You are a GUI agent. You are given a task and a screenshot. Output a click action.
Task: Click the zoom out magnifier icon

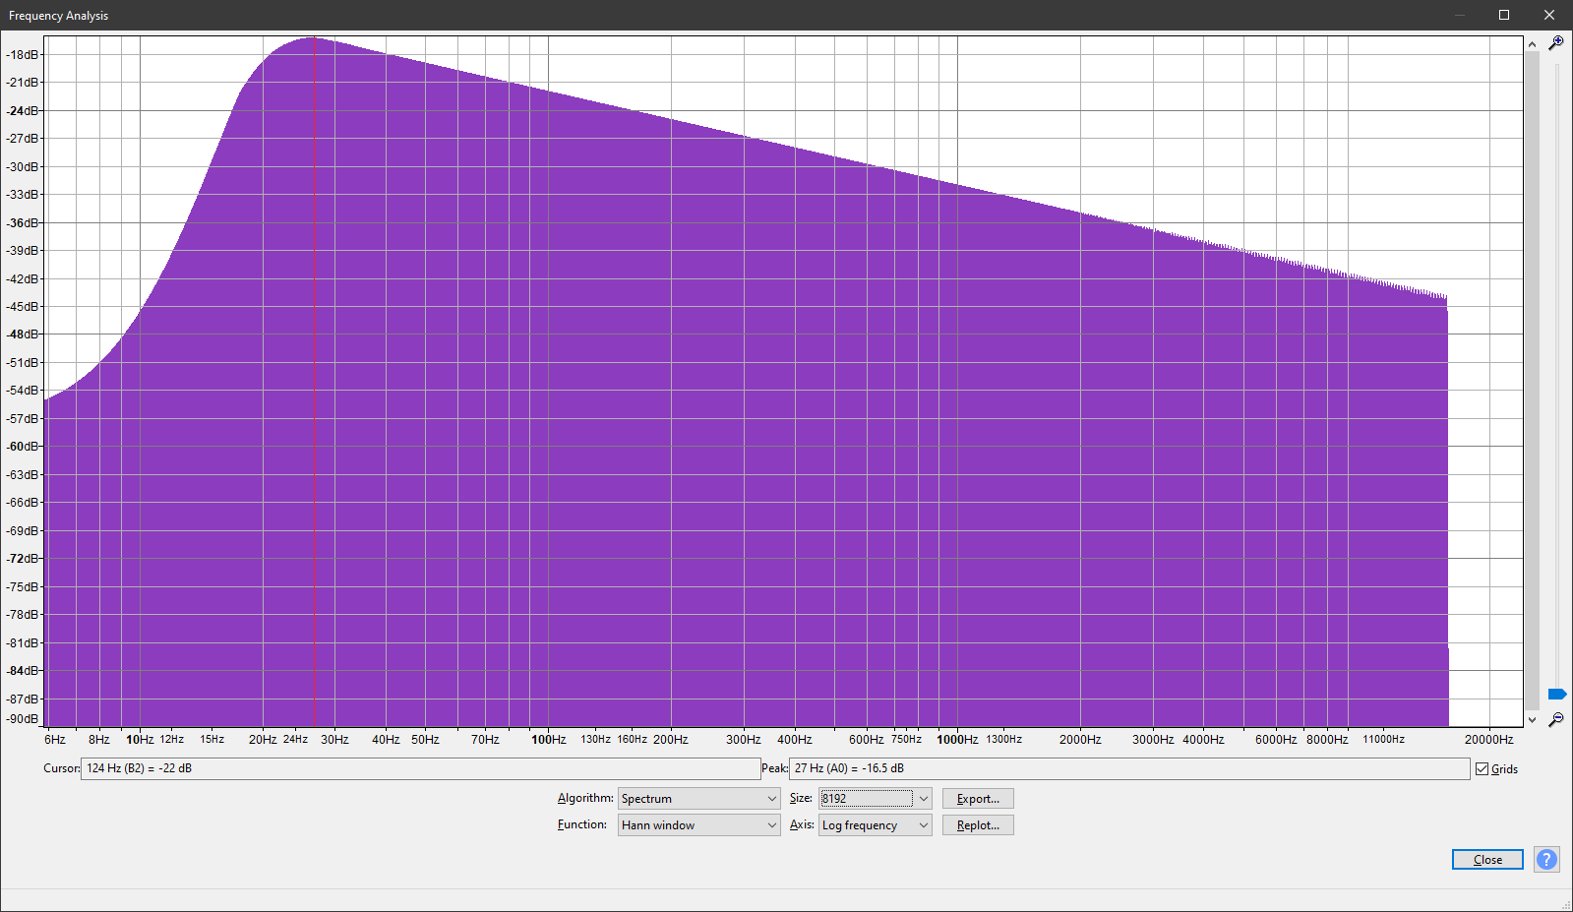(1555, 720)
